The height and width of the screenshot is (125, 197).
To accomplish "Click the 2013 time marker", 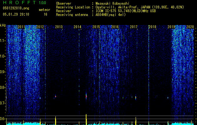I will (59, 27).
